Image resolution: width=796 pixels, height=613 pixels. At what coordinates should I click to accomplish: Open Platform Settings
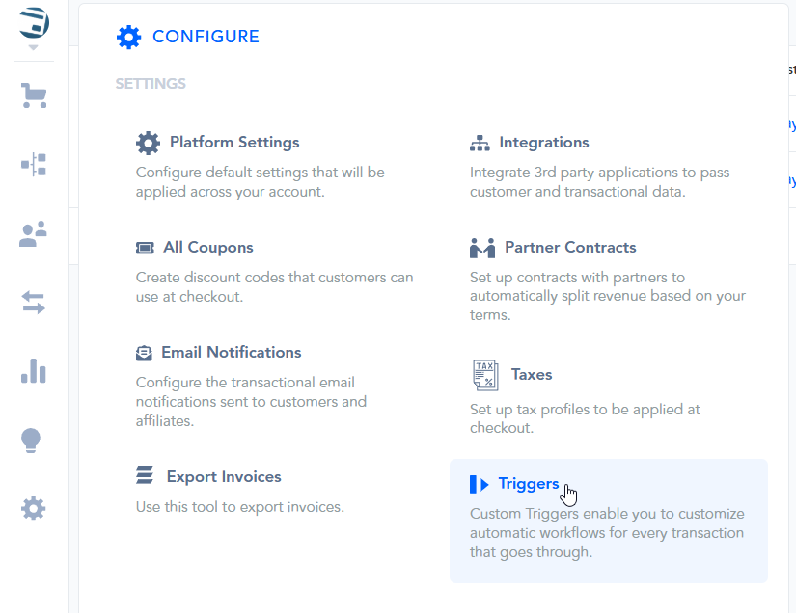pos(233,143)
